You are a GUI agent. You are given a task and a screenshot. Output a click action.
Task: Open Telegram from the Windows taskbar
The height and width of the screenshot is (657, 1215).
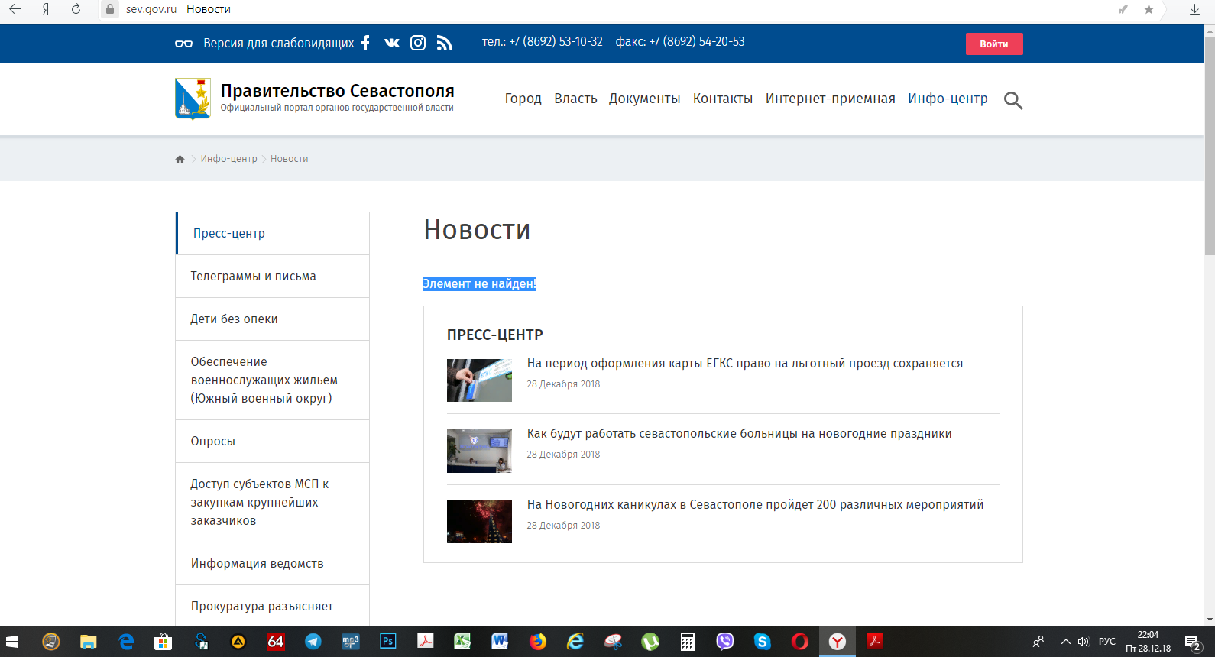tap(313, 642)
